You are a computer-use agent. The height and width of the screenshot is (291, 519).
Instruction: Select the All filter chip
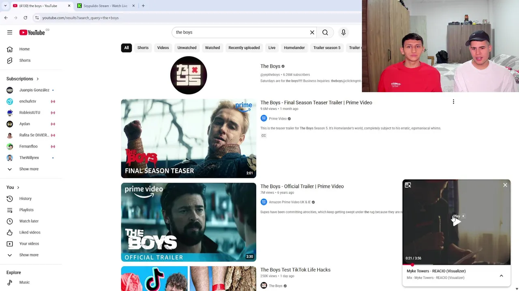click(127, 48)
